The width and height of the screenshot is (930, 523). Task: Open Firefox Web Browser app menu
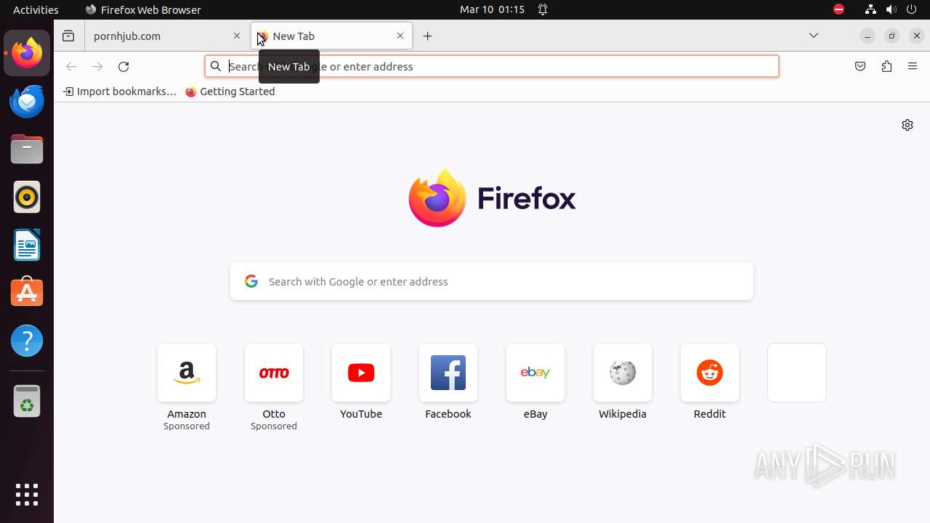coord(142,9)
